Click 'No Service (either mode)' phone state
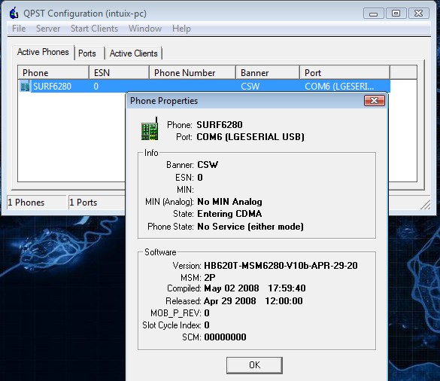This screenshot has width=440, height=381. (250, 227)
